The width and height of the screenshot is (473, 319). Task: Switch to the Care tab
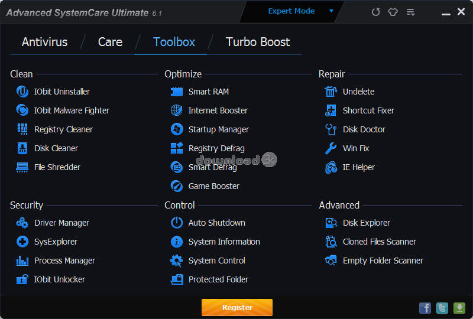(x=110, y=42)
